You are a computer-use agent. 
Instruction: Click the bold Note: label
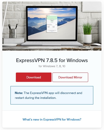pyautogui.click(x=19, y=93)
